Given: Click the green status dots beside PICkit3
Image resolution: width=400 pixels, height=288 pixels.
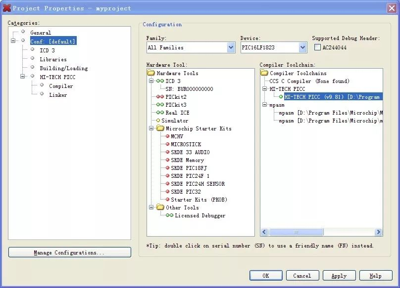Looking at the screenshot, I should click(x=160, y=105).
